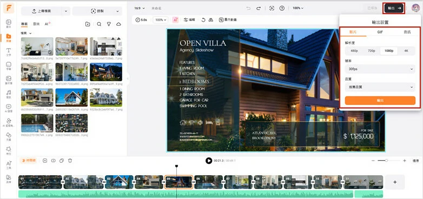Open the help question mark icon
423x199 pixels.
pos(282,8)
